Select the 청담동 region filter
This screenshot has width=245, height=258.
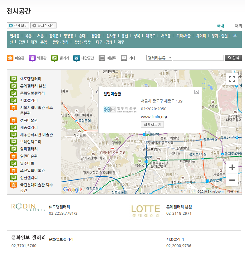coord(96,36)
